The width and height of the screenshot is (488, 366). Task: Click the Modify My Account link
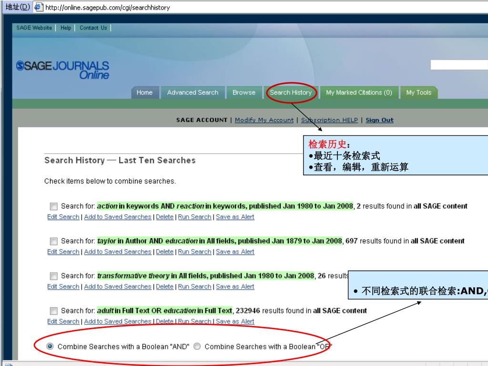tap(264, 120)
